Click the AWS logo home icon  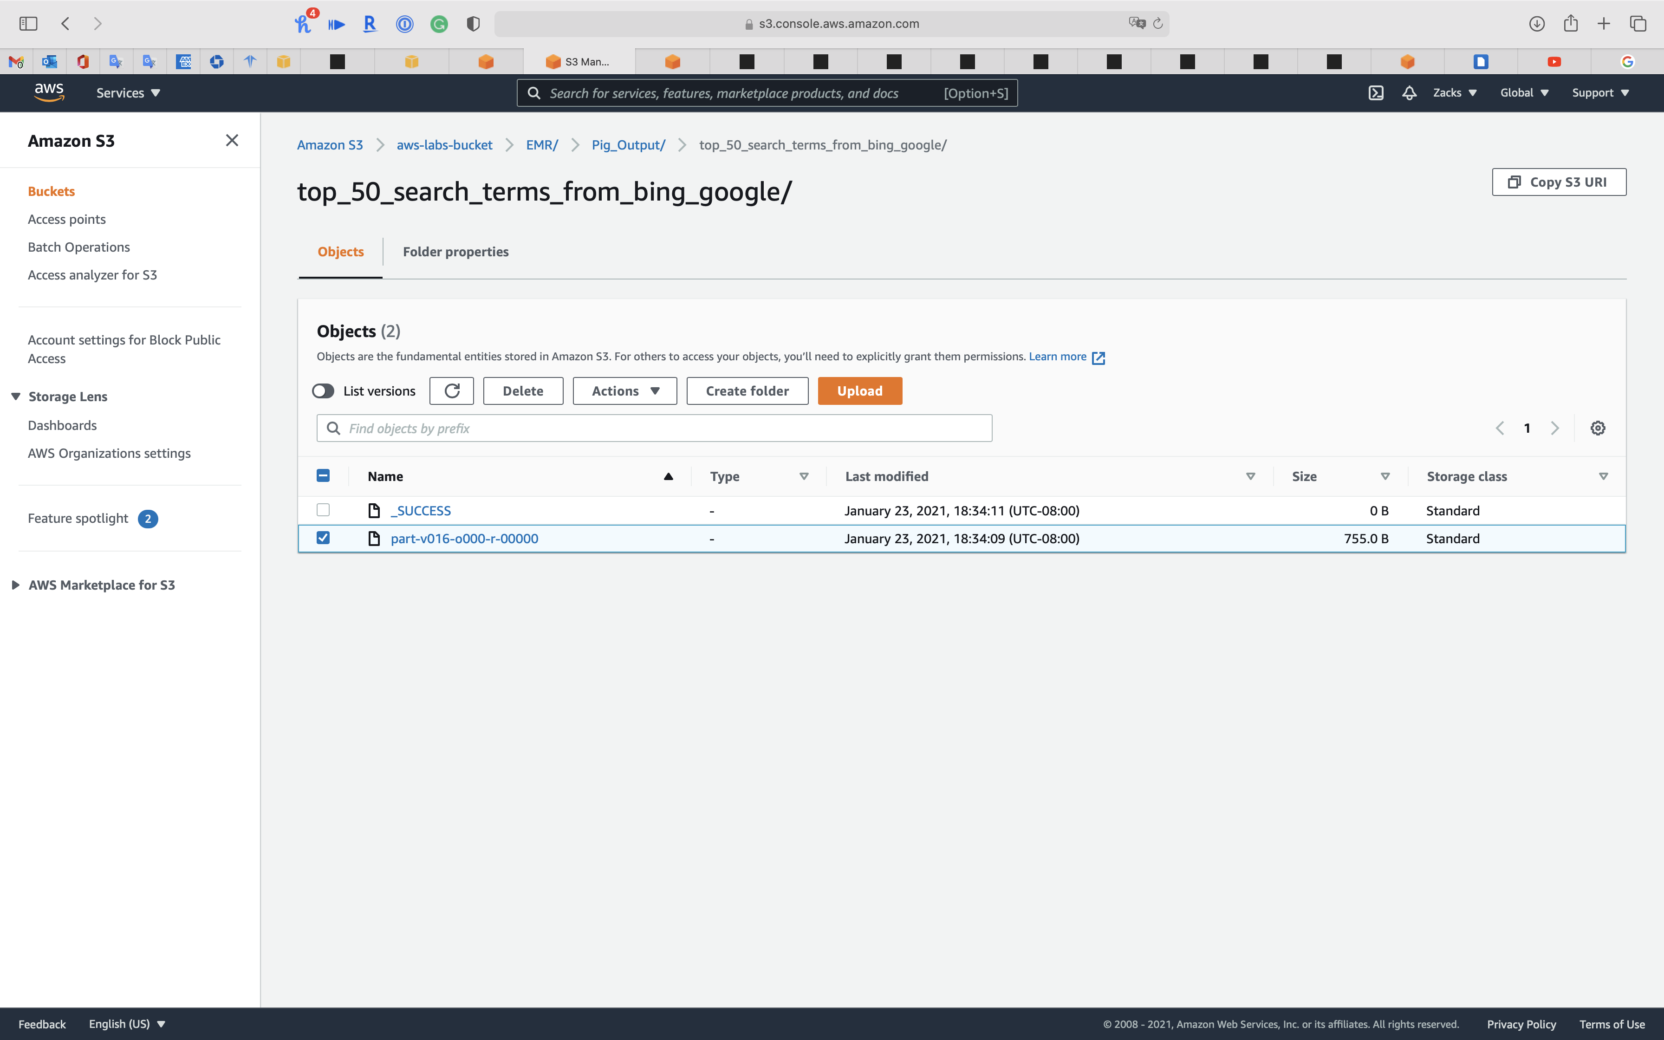[49, 92]
